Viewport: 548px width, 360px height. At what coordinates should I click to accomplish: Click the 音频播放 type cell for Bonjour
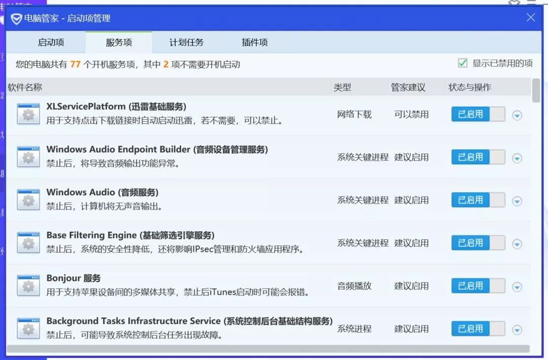(x=354, y=286)
